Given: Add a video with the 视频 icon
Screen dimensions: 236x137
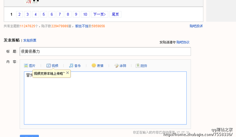Looking at the screenshot, I should click(52, 66).
